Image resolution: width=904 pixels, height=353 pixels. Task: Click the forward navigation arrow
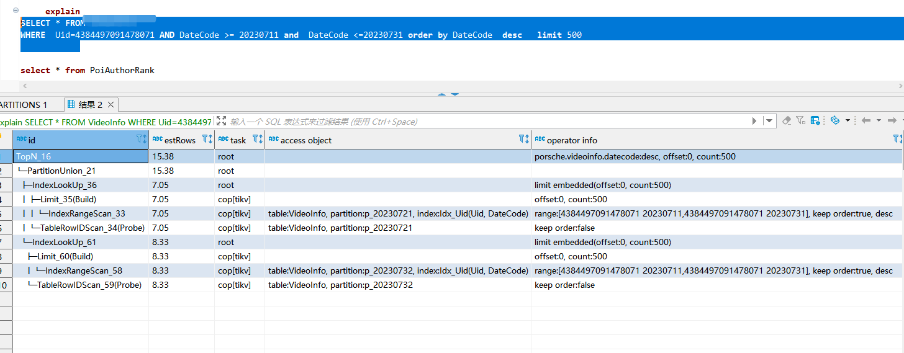892,120
